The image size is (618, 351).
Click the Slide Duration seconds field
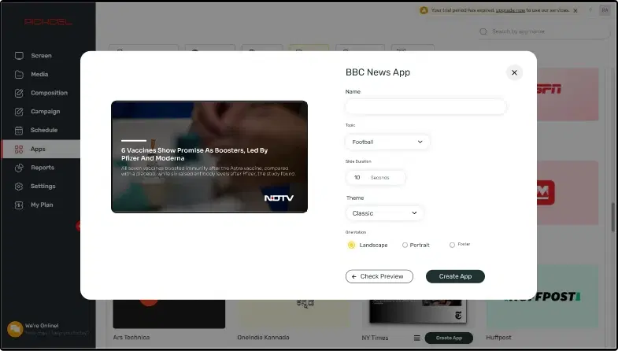point(376,178)
